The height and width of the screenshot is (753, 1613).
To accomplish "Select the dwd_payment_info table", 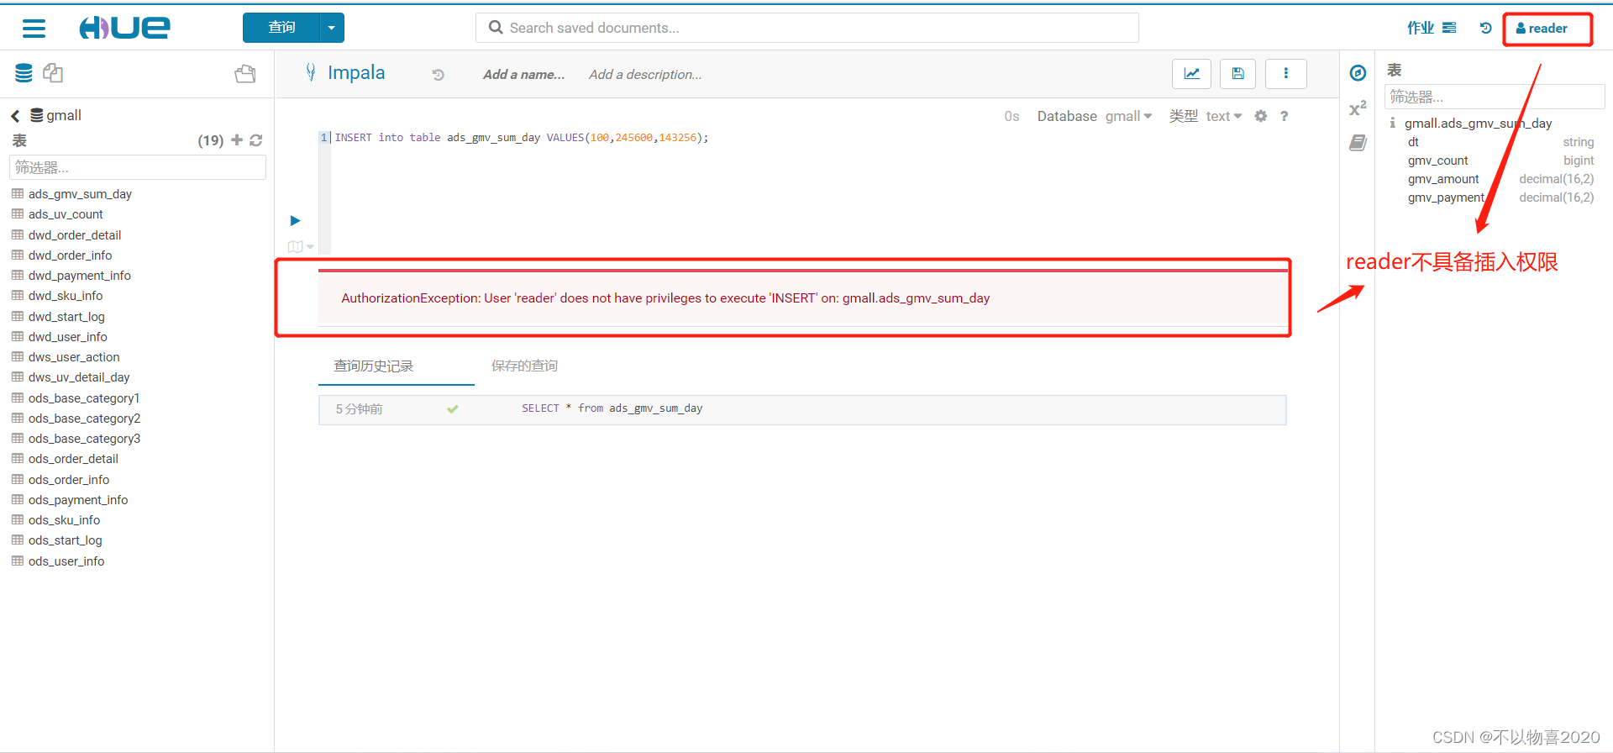I will [80, 276].
